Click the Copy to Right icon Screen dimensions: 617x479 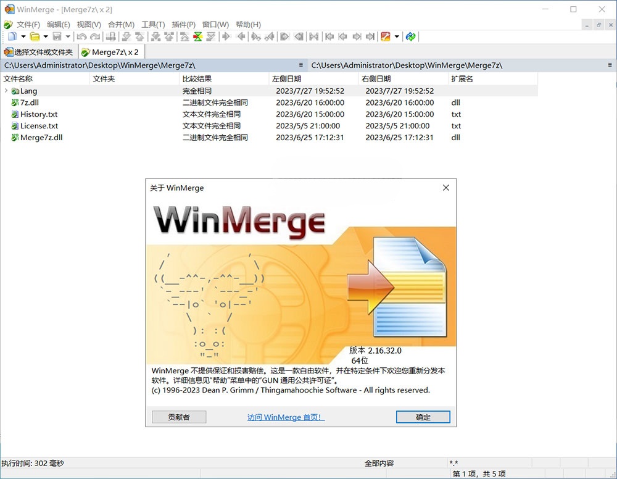pyautogui.click(x=226, y=36)
